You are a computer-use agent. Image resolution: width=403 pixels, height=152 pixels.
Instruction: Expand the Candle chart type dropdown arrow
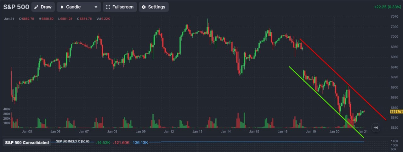(x=96, y=7)
